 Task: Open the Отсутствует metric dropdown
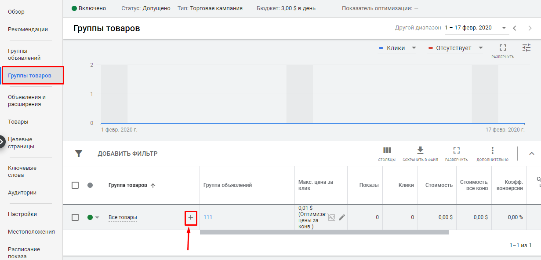(x=455, y=48)
